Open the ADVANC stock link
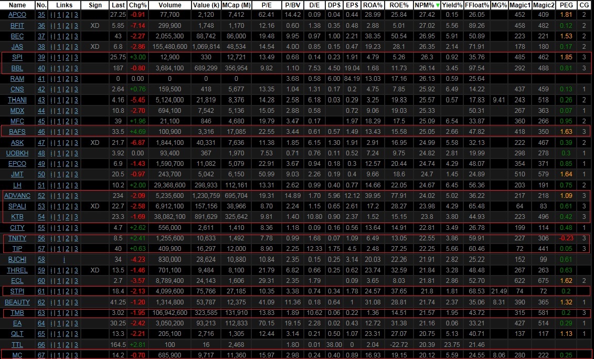 [17, 196]
